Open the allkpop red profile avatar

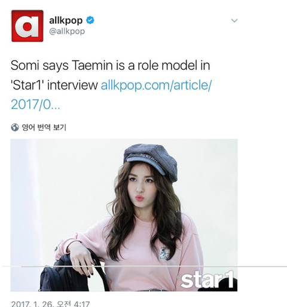click(28, 26)
